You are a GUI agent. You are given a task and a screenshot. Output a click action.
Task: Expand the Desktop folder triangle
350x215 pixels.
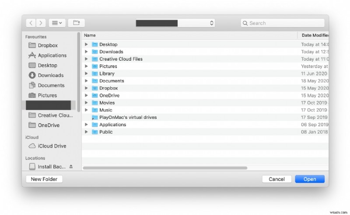pyautogui.click(x=86, y=45)
